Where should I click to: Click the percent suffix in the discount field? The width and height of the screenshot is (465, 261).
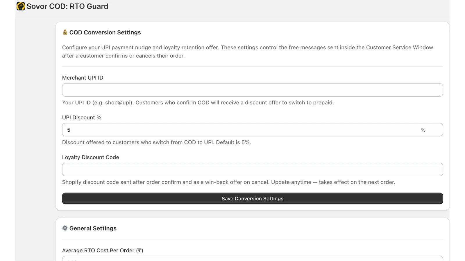pos(423,130)
